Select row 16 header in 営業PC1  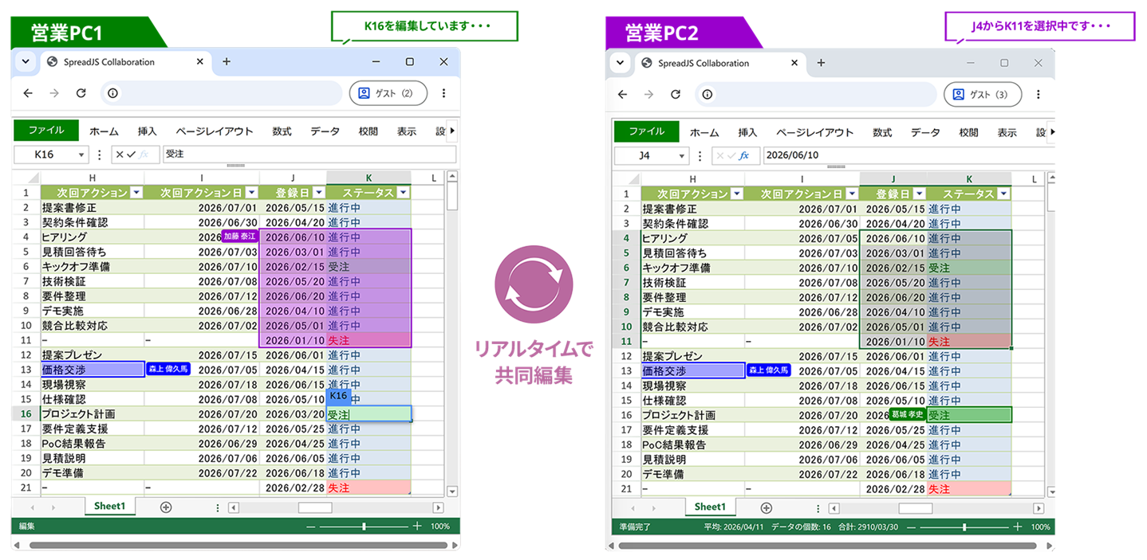[x=26, y=413]
